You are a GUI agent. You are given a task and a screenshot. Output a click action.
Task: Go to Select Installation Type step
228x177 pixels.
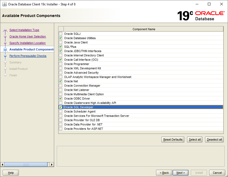[x=24, y=30]
